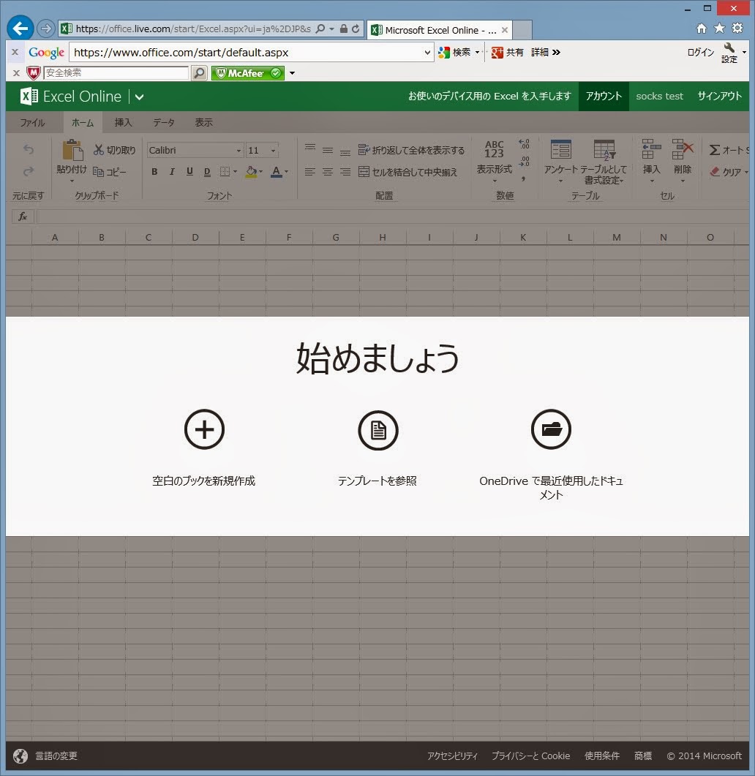Select middle align icon
This screenshot has width=755, height=776.
327,150
